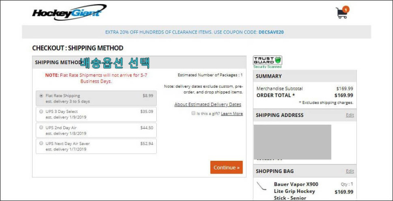The image size is (393, 201).
Task: Open About Estimated Delivery Dates link
Action: pos(208,104)
